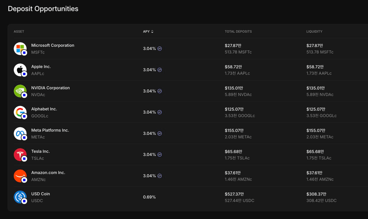Click the Alphabet Inc. Google logo icon
This screenshot has width=368, height=219.
coord(20,112)
